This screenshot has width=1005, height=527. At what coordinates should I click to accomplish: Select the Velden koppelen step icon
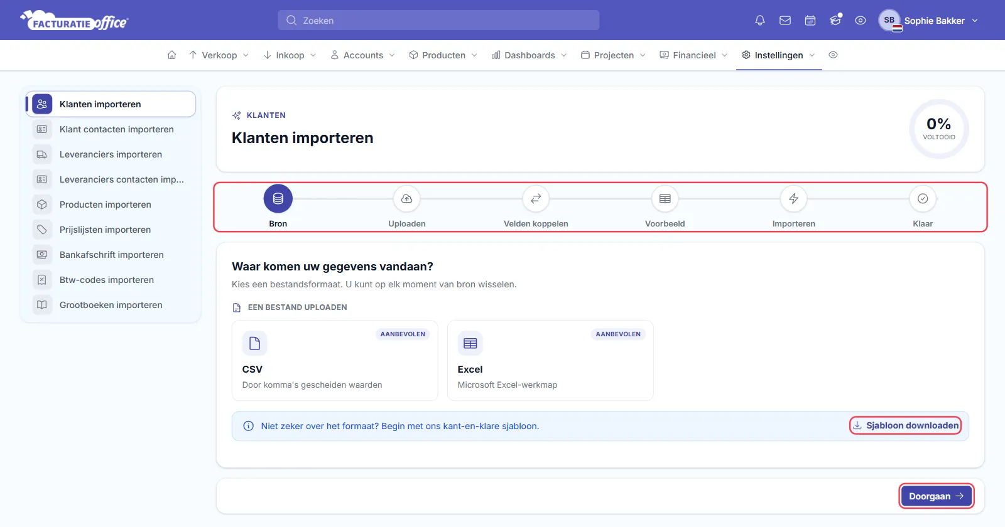click(536, 198)
